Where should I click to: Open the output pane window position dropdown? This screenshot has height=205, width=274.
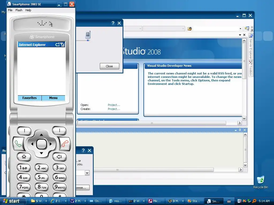(x=235, y=130)
